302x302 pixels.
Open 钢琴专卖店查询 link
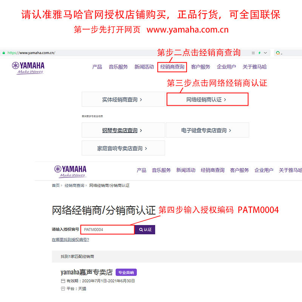(x=120, y=130)
